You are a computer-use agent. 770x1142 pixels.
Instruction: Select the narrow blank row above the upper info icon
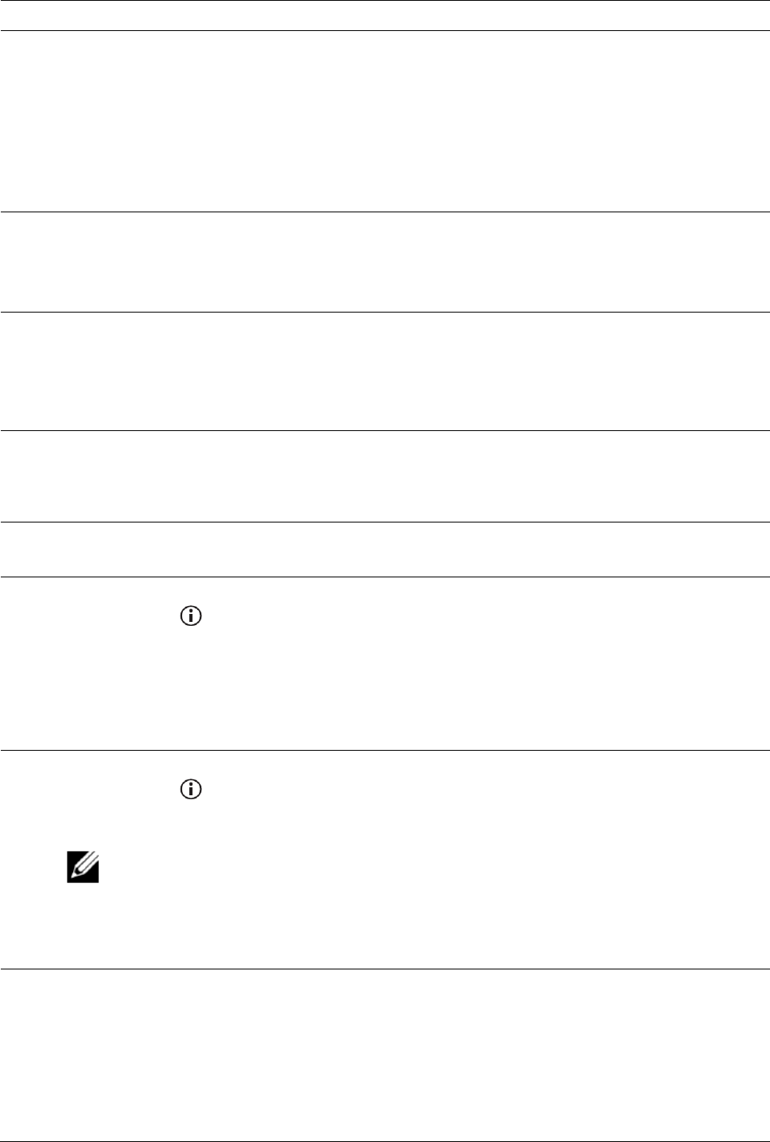385,550
